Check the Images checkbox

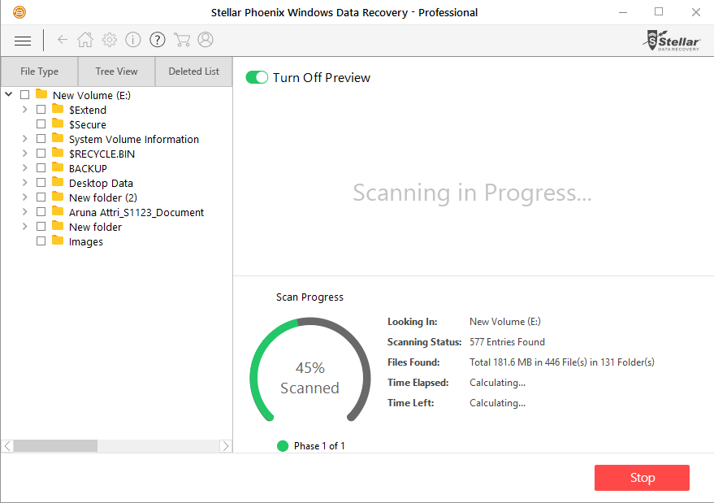click(41, 241)
